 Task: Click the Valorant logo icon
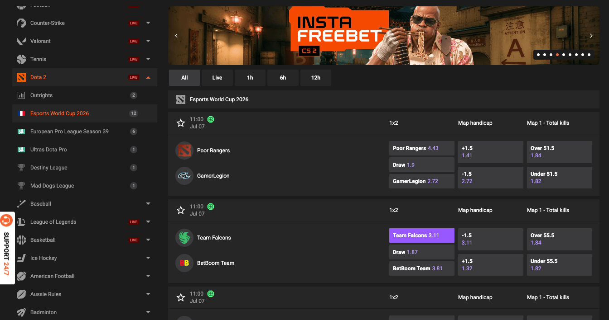coord(21,41)
